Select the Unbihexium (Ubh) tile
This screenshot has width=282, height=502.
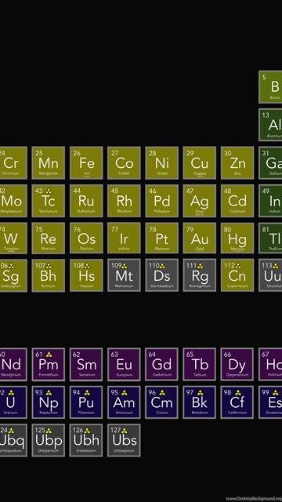pos(86,440)
